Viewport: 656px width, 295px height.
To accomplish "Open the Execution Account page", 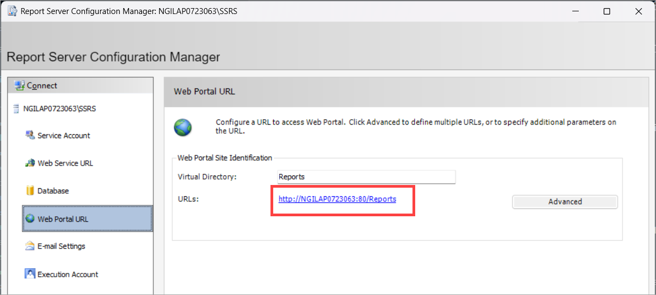I will coord(68,275).
